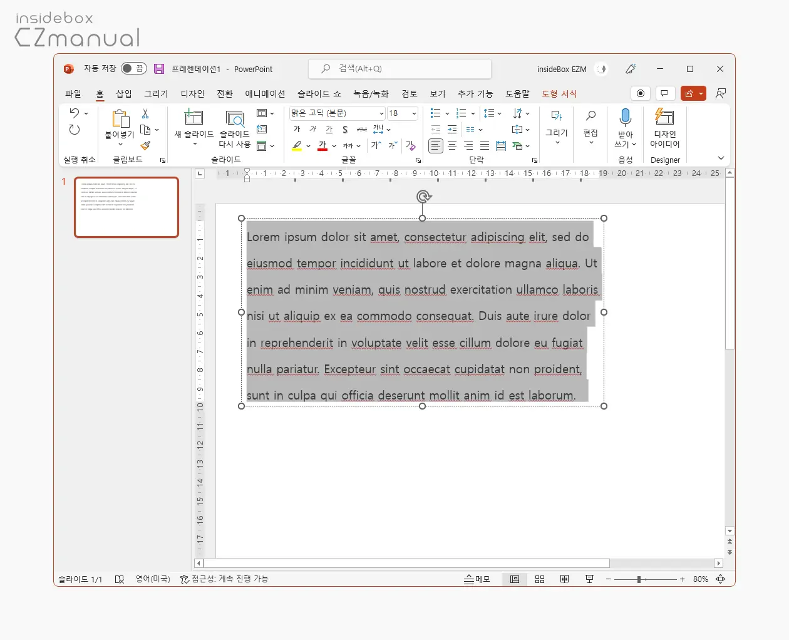Image resolution: width=789 pixels, height=640 pixels.
Task: Toggle the AutoSave switch
Action: click(x=134, y=69)
